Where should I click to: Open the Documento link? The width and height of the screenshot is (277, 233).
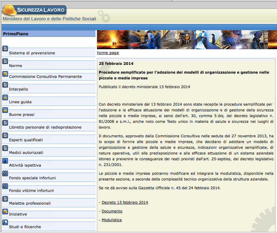pos(112,211)
